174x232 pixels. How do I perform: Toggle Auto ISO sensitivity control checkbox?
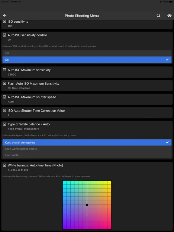click(x=5, y=35)
